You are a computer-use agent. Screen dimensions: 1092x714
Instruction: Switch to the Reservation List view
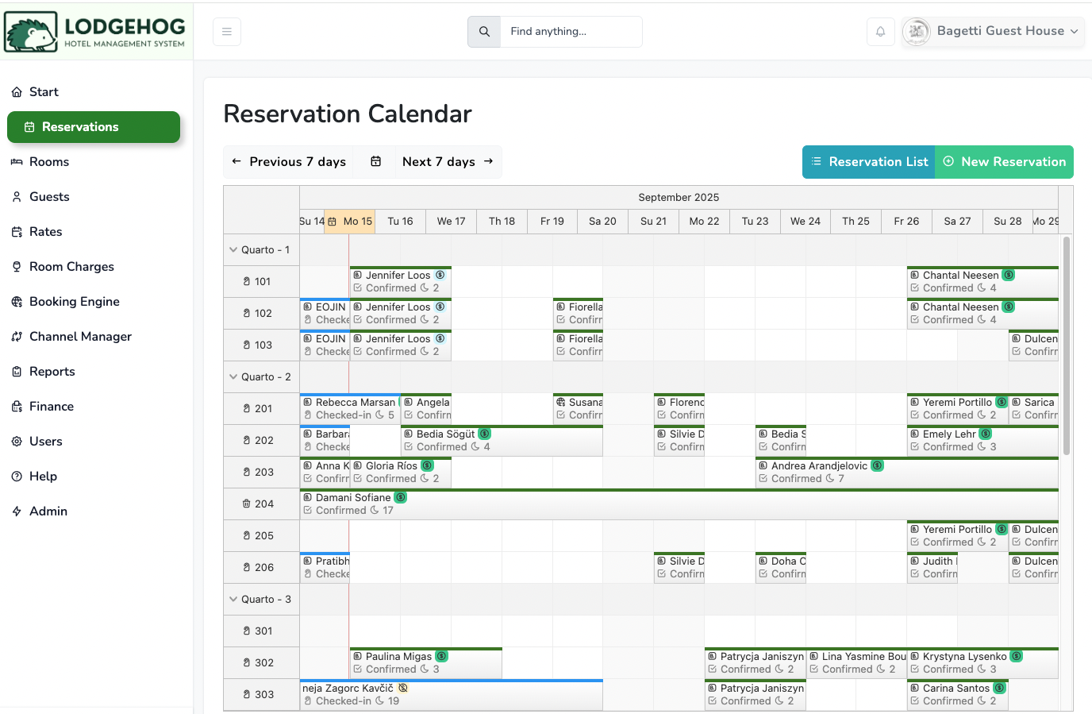click(x=869, y=162)
